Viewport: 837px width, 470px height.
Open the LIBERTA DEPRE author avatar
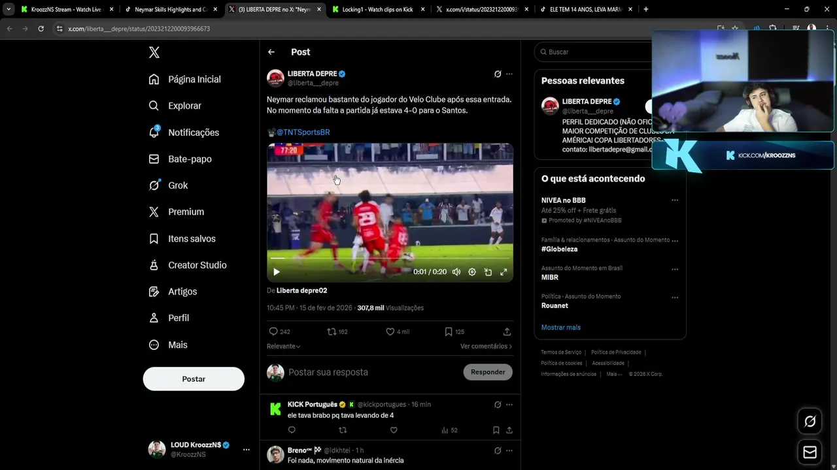tap(275, 78)
